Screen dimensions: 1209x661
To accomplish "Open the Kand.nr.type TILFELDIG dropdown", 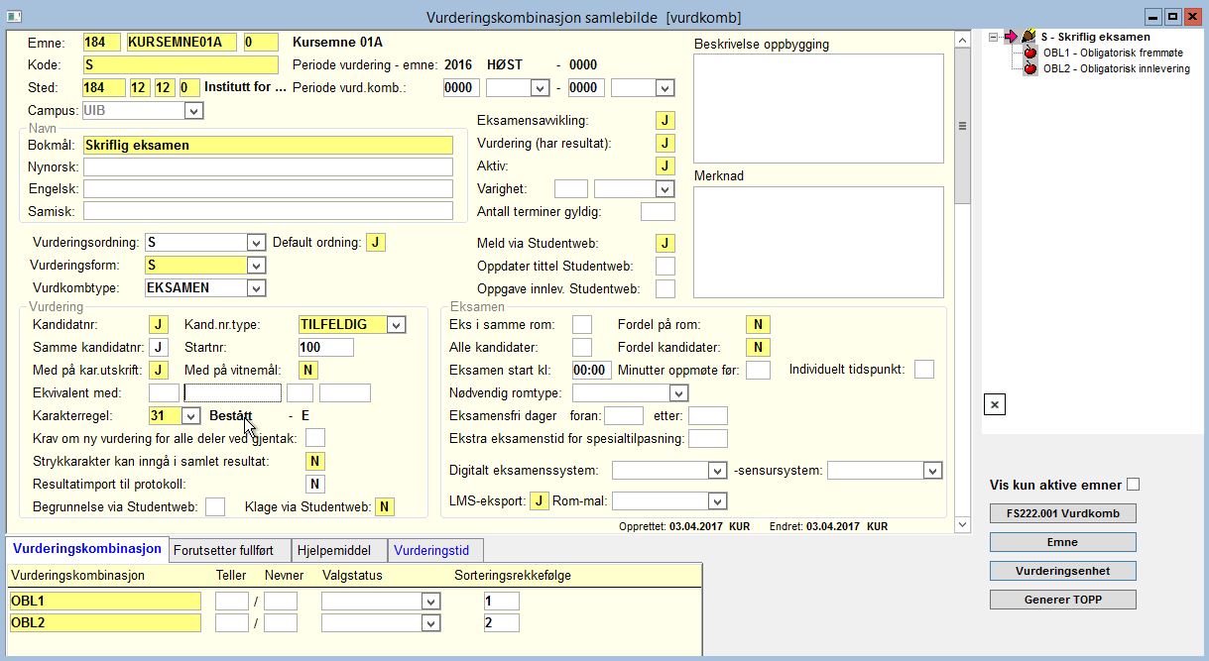I will (397, 324).
